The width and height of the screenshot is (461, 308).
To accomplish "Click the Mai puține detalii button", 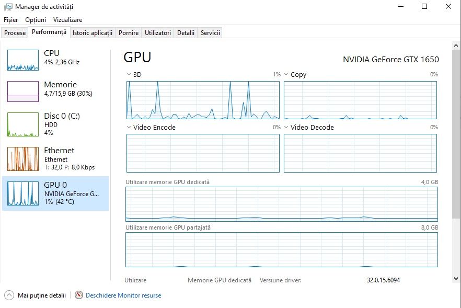I will point(41,295).
